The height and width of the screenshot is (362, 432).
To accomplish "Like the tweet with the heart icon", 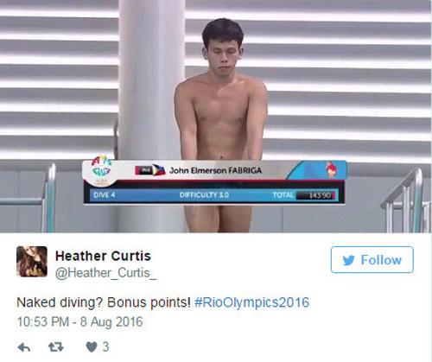I will (x=92, y=347).
